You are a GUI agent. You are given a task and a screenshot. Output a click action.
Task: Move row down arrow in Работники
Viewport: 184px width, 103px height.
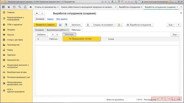[x=57, y=34]
